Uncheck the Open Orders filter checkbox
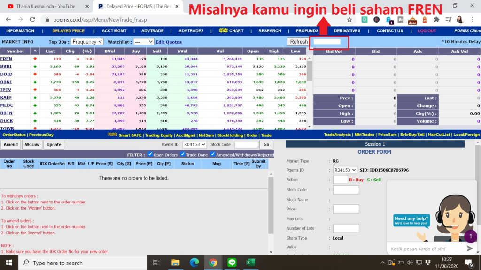This screenshot has height=270, width=481. click(150, 154)
